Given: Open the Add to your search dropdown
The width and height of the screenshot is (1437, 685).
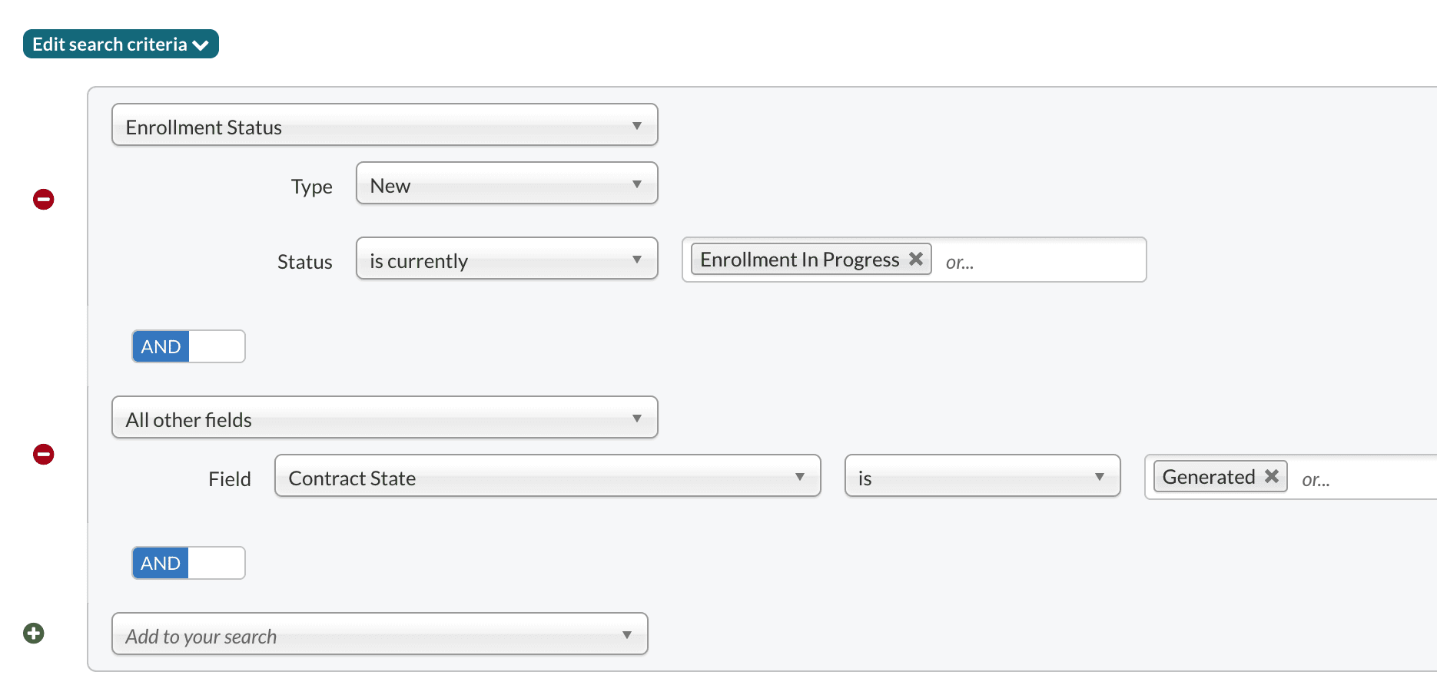Looking at the screenshot, I should click(x=380, y=634).
